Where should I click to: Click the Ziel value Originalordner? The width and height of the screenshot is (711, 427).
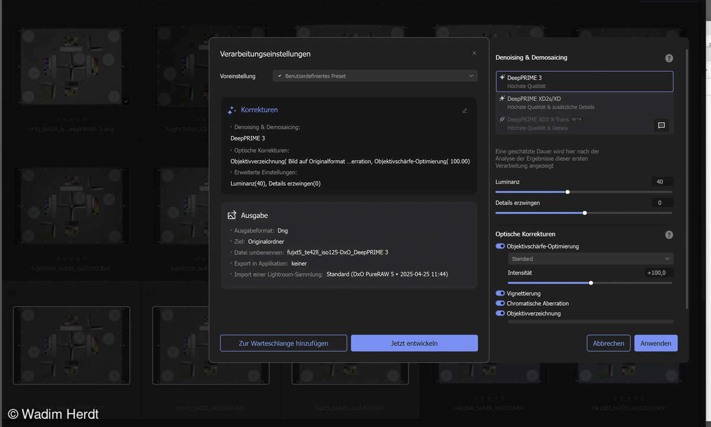pos(266,242)
